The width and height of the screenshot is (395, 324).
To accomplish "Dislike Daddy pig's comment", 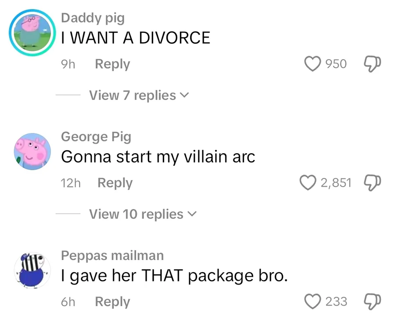I will 372,64.
